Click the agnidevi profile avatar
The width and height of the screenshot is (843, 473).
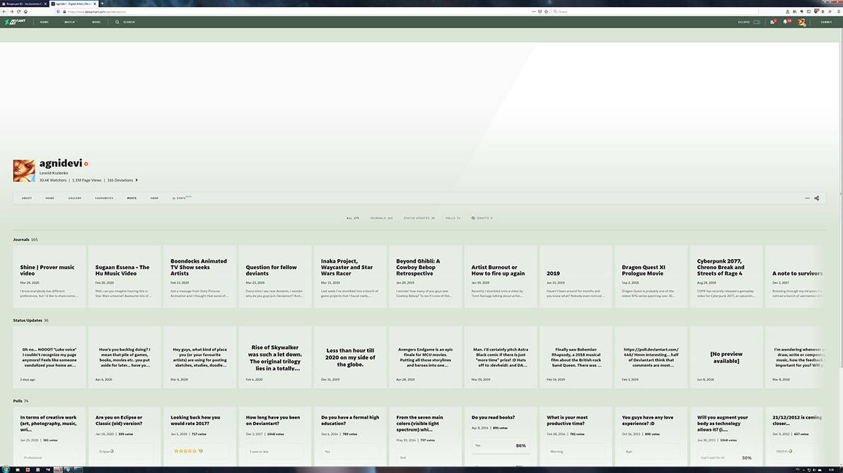point(24,170)
